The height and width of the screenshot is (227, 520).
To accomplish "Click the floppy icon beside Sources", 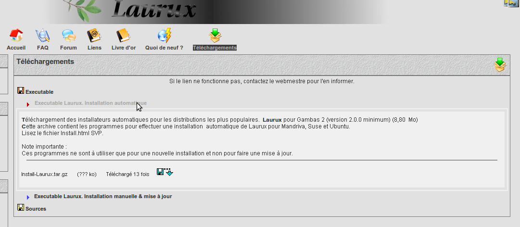I will pos(21,207).
